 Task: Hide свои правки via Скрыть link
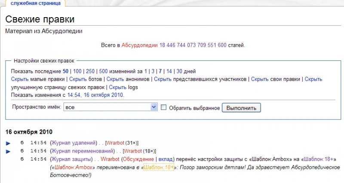click(x=260, y=79)
